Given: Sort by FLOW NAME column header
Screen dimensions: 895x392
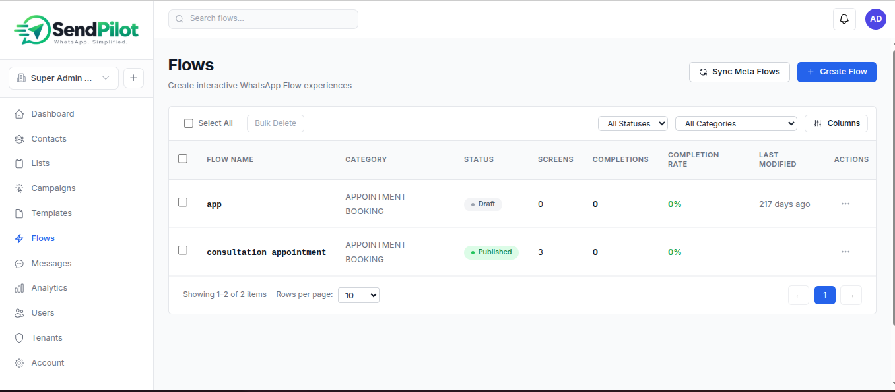Looking at the screenshot, I should pyautogui.click(x=230, y=159).
